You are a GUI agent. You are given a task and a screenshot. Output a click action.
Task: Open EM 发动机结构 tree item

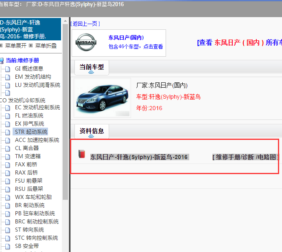click(x=33, y=77)
